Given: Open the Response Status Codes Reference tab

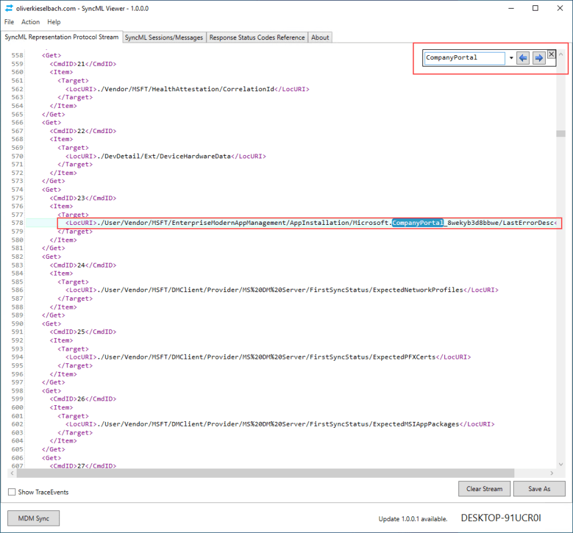Looking at the screenshot, I should [x=257, y=37].
